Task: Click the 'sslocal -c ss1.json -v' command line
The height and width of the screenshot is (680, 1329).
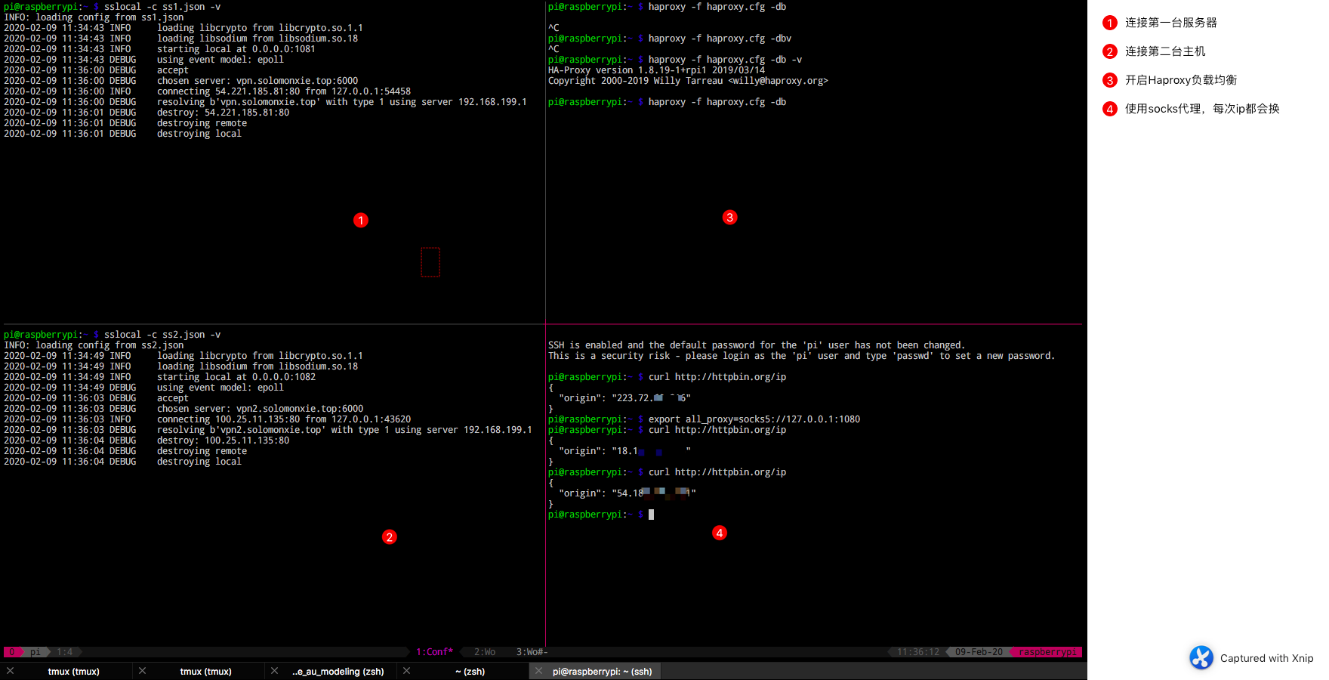Action: pyautogui.click(x=162, y=7)
